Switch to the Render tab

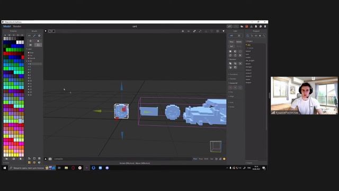(x=17, y=27)
